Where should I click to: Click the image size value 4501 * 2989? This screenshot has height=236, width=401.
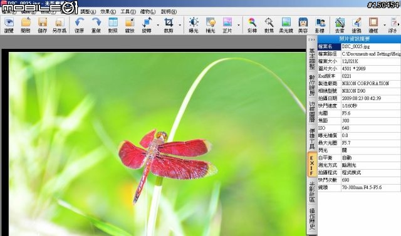click(353, 69)
